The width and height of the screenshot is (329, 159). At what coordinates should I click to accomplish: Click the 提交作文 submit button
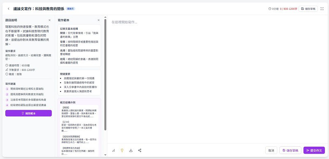click(314, 150)
